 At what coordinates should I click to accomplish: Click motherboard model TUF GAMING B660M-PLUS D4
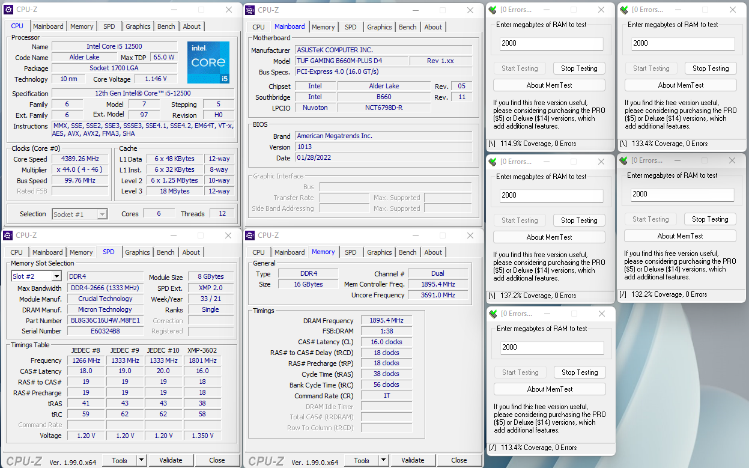click(x=351, y=61)
